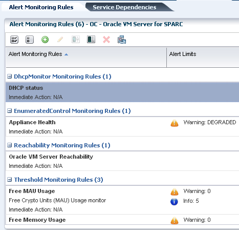Screen dimensions: 239x230
Task: Click the faded Enable rule icon
Action: pyautogui.click(x=76, y=40)
